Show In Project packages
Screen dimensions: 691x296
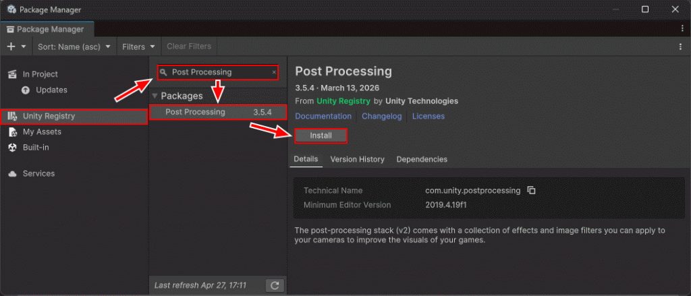coord(40,74)
